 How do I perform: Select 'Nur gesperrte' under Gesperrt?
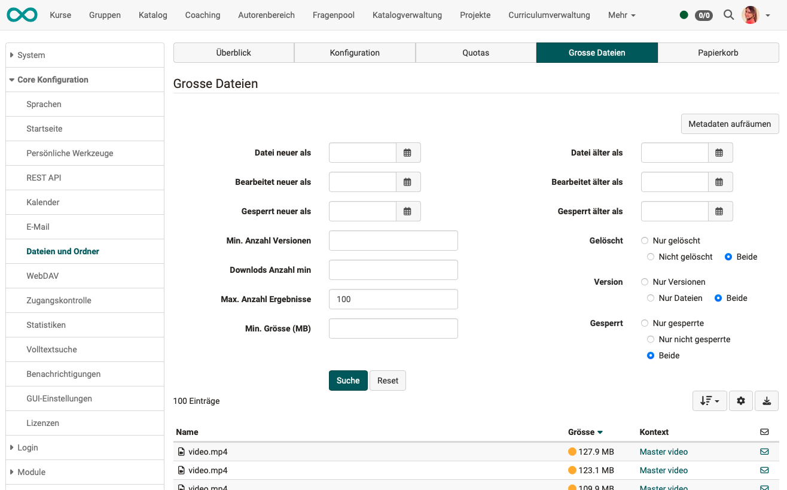coord(645,323)
